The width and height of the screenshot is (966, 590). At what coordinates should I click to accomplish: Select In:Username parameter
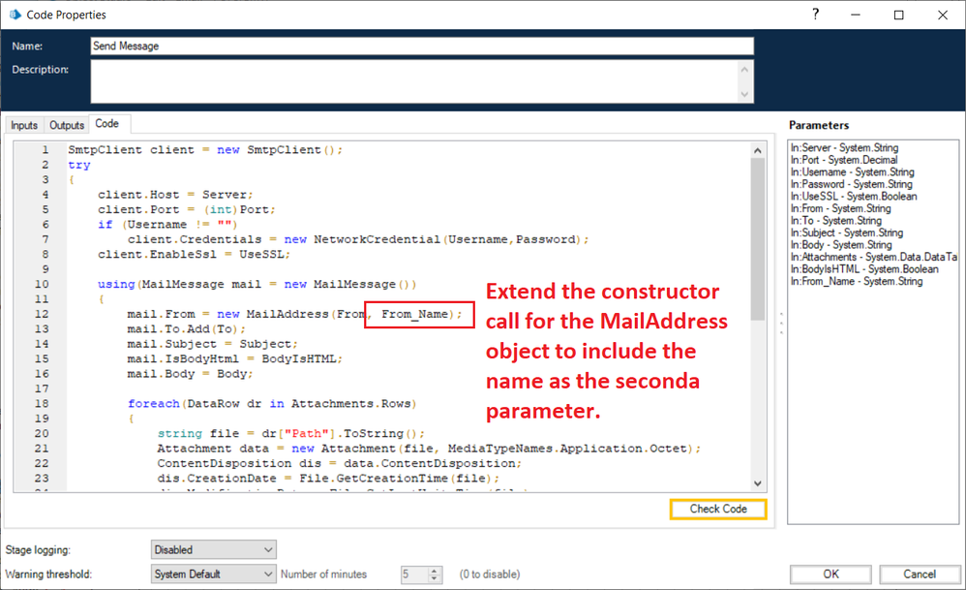tap(853, 172)
